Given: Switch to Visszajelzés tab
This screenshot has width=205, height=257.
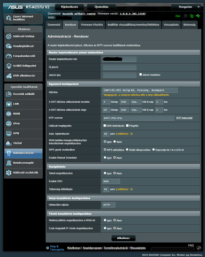Looking at the screenshot, I should coord(171,25).
